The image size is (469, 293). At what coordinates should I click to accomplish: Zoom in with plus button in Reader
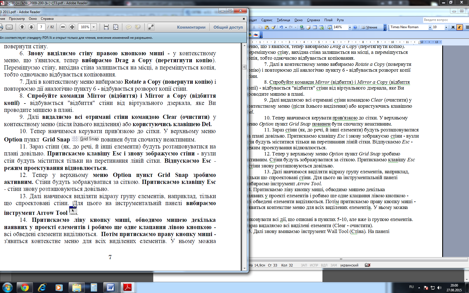click(72, 27)
